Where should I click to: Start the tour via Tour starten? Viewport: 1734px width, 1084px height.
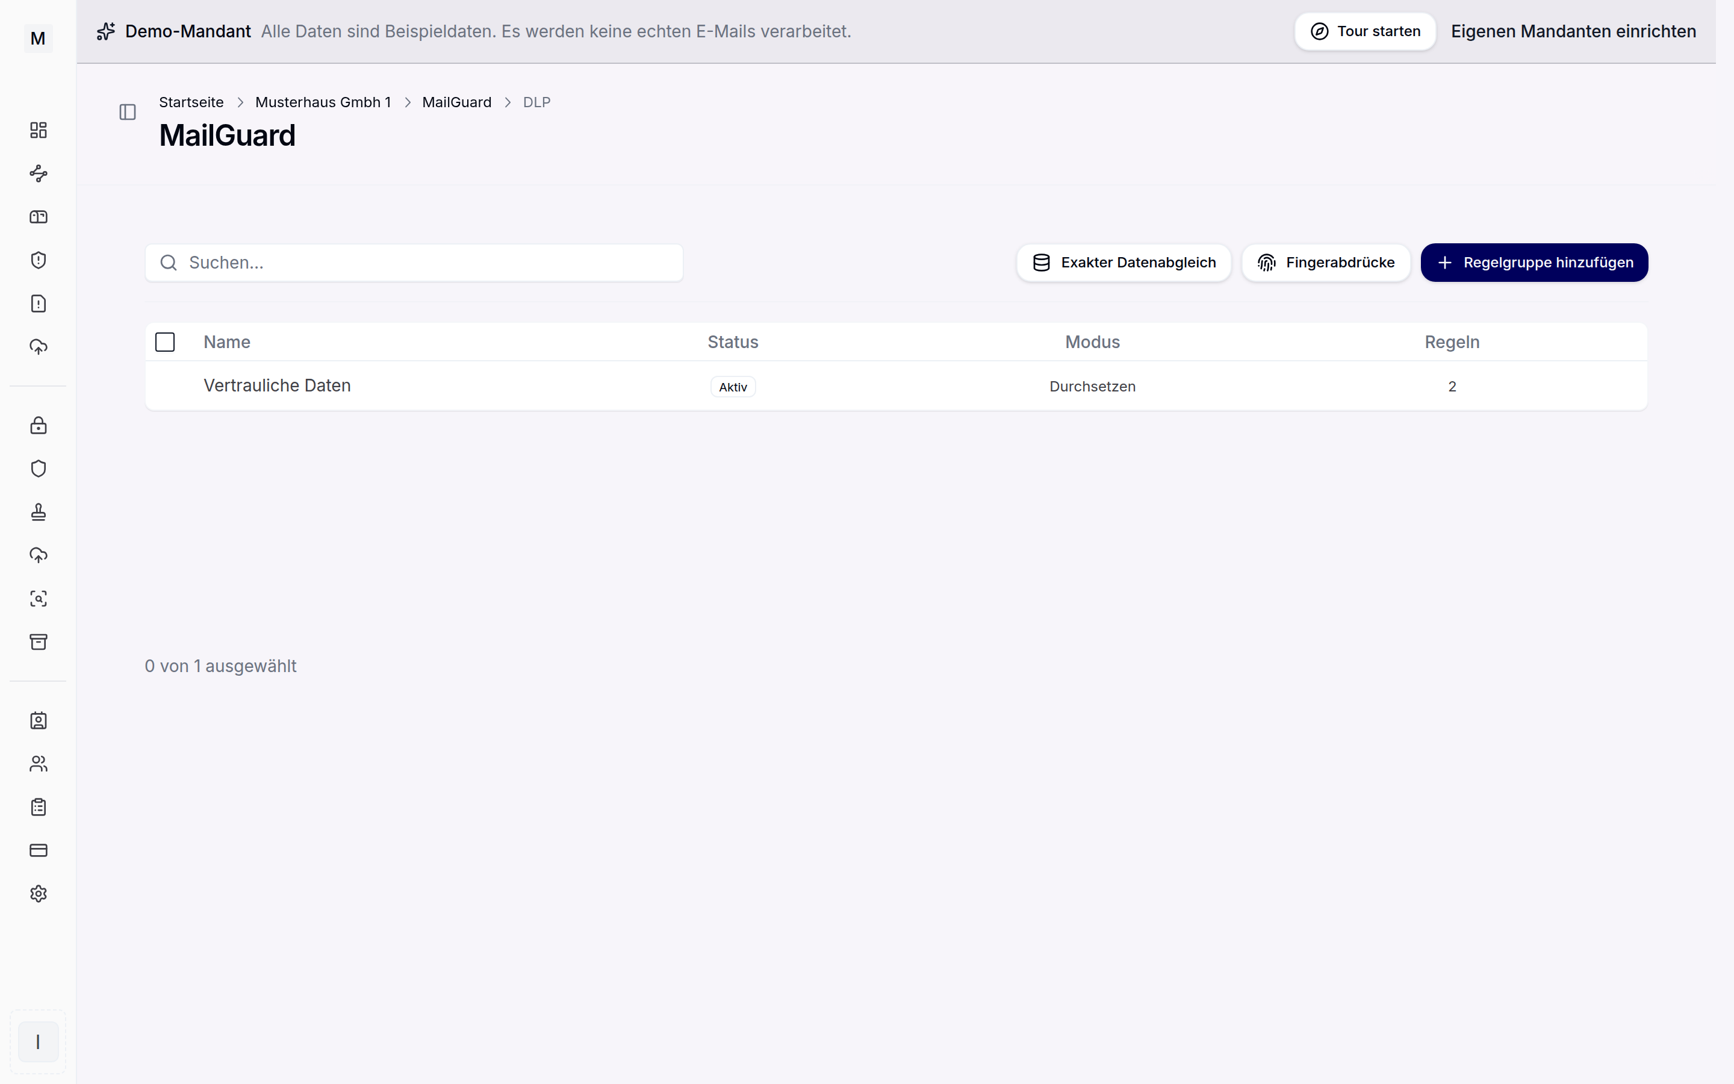[x=1365, y=31]
